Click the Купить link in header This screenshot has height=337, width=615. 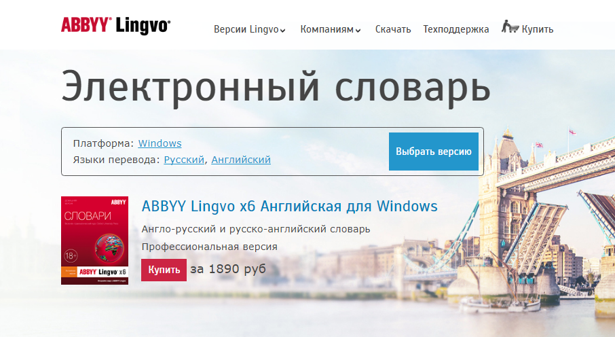(538, 29)
